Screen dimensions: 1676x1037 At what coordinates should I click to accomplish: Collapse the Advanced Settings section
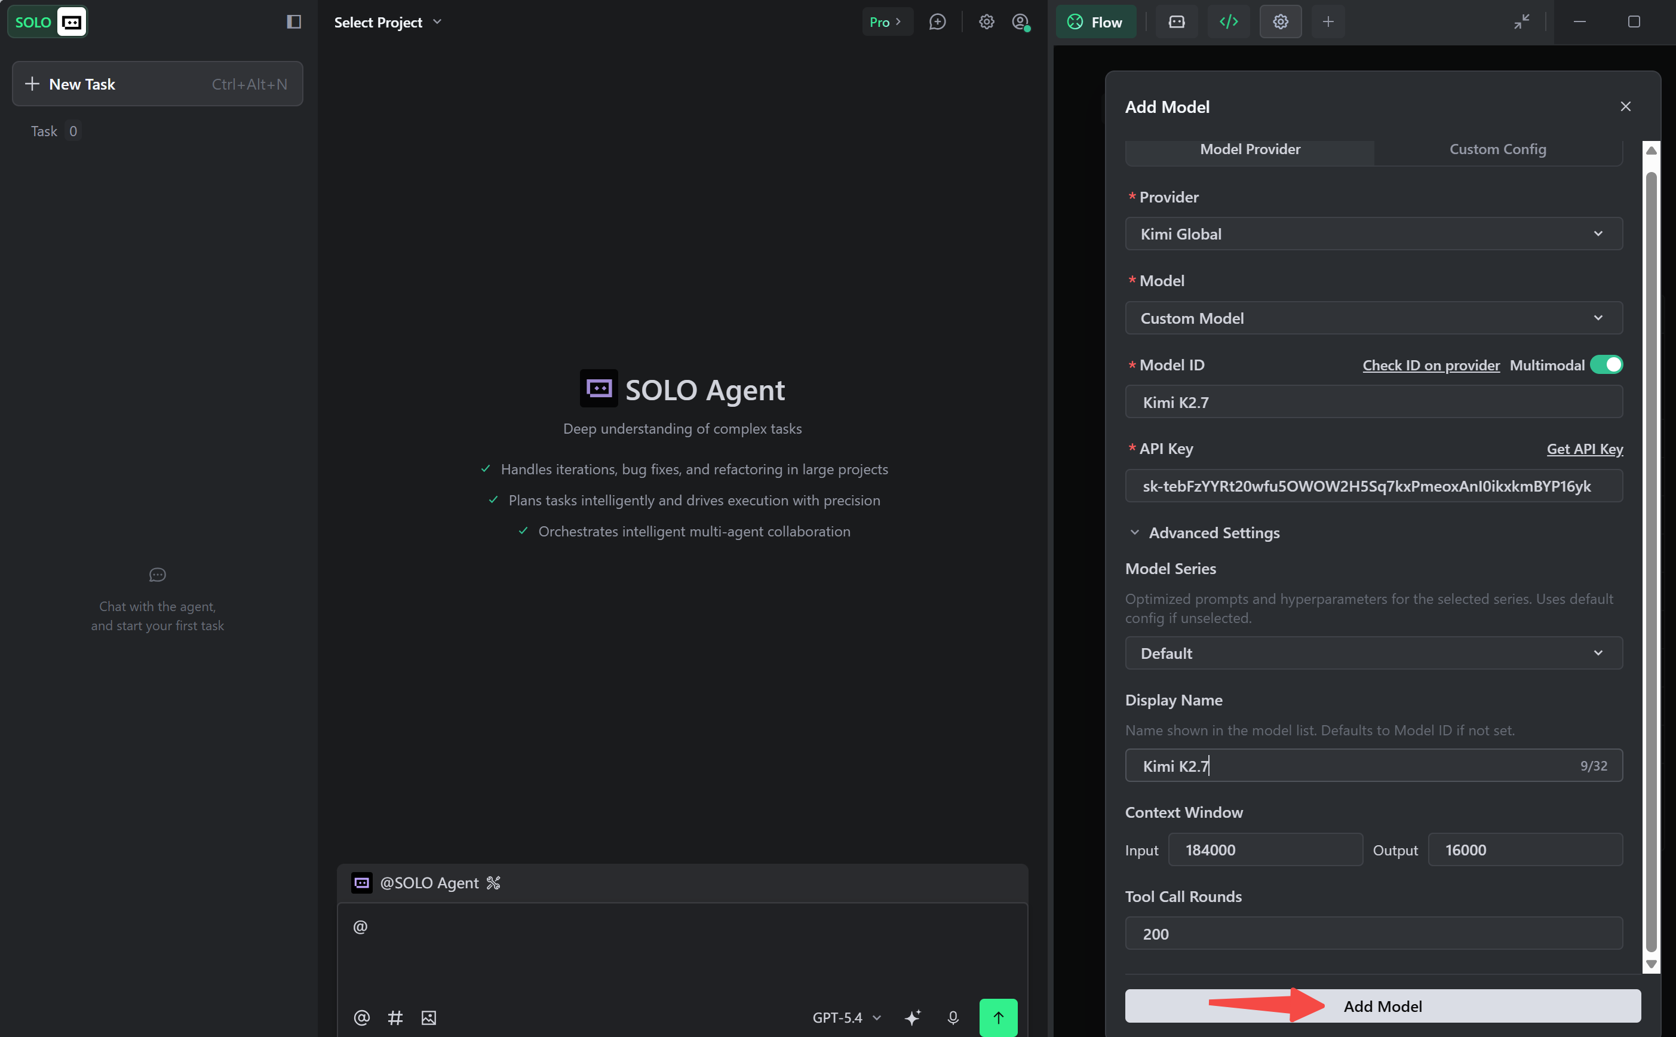(x=1204, y=533)
